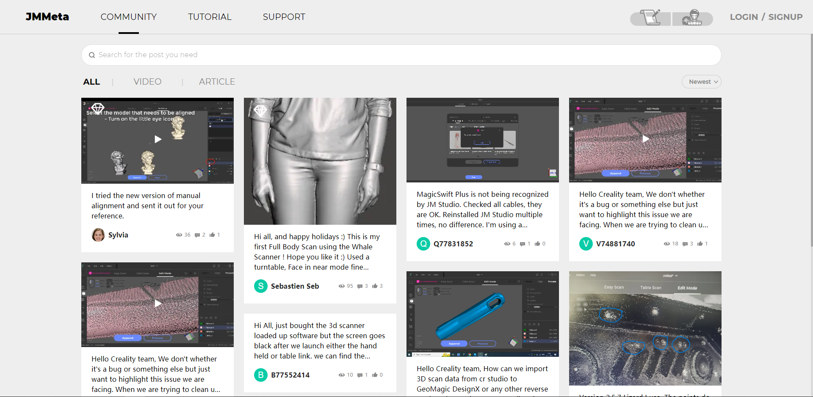Viewport: 813px width, 397px height.
Task: Click the page vertical scrollbar
Action: (x=811, y=140)
